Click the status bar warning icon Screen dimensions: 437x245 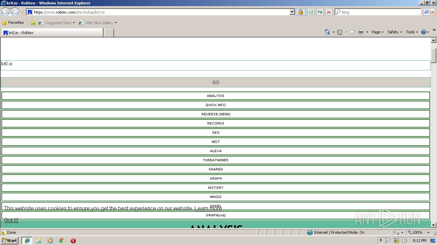pos(3,232)
